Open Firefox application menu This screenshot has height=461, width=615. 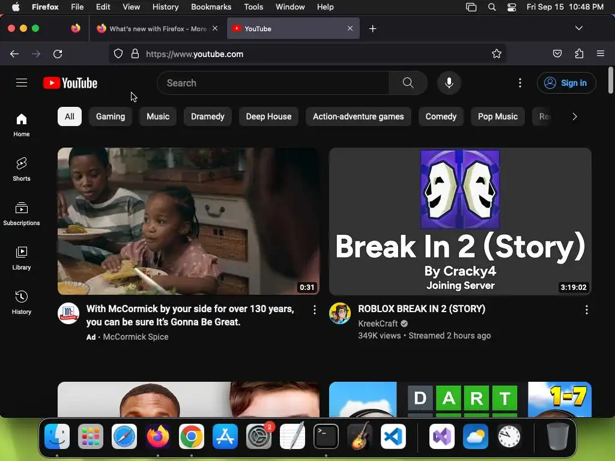point(601,53)
